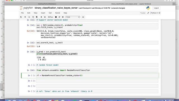
Task: Open the Edit menu
Action: click(29, 13)
